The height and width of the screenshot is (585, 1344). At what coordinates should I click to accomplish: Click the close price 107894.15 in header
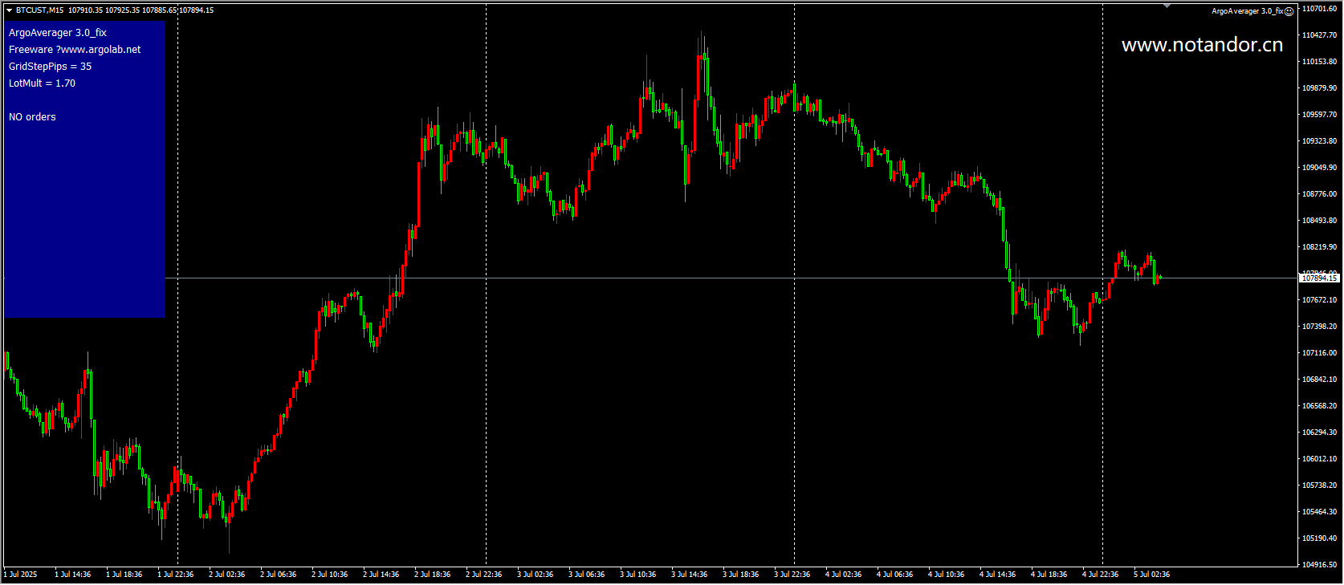point(196,10)
